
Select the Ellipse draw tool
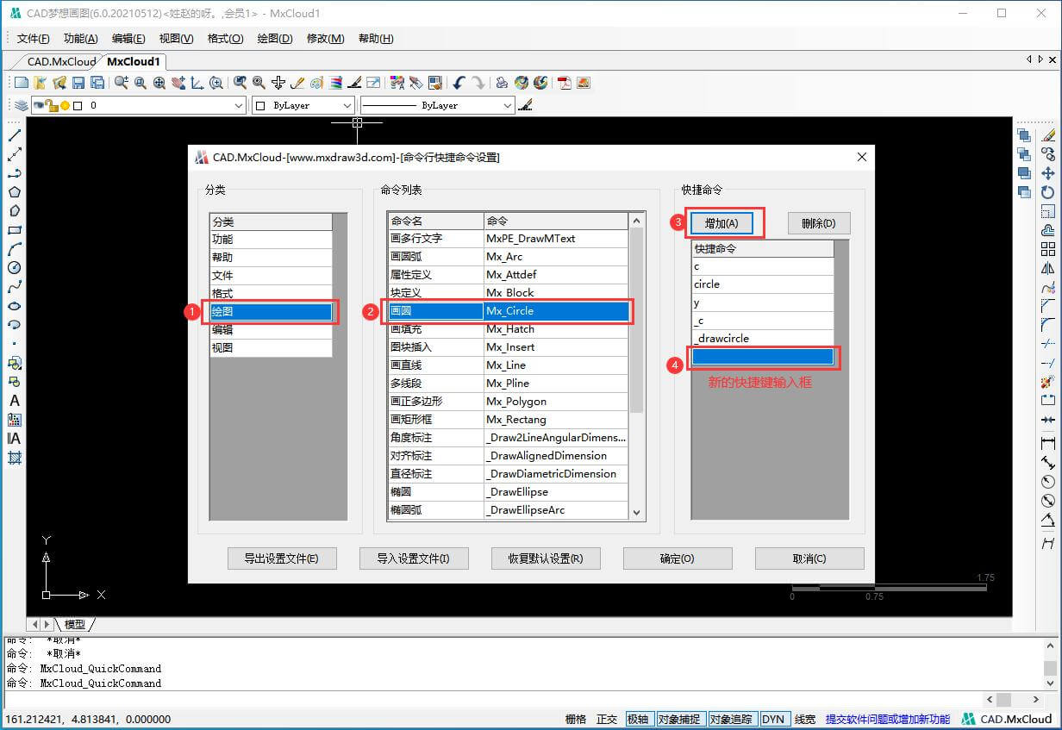15,306
